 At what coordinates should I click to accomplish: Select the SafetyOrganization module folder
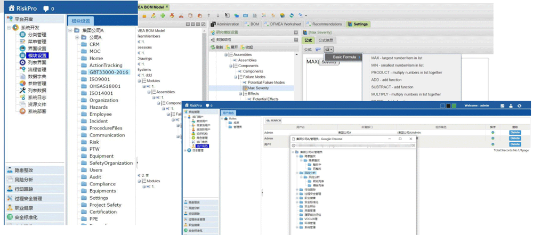tap(111, 163)
